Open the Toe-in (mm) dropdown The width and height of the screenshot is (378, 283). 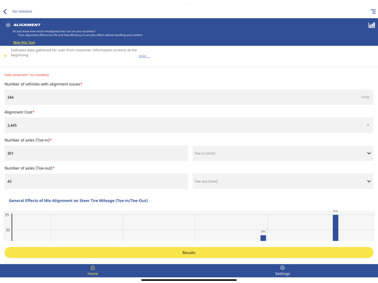[283, 153]
